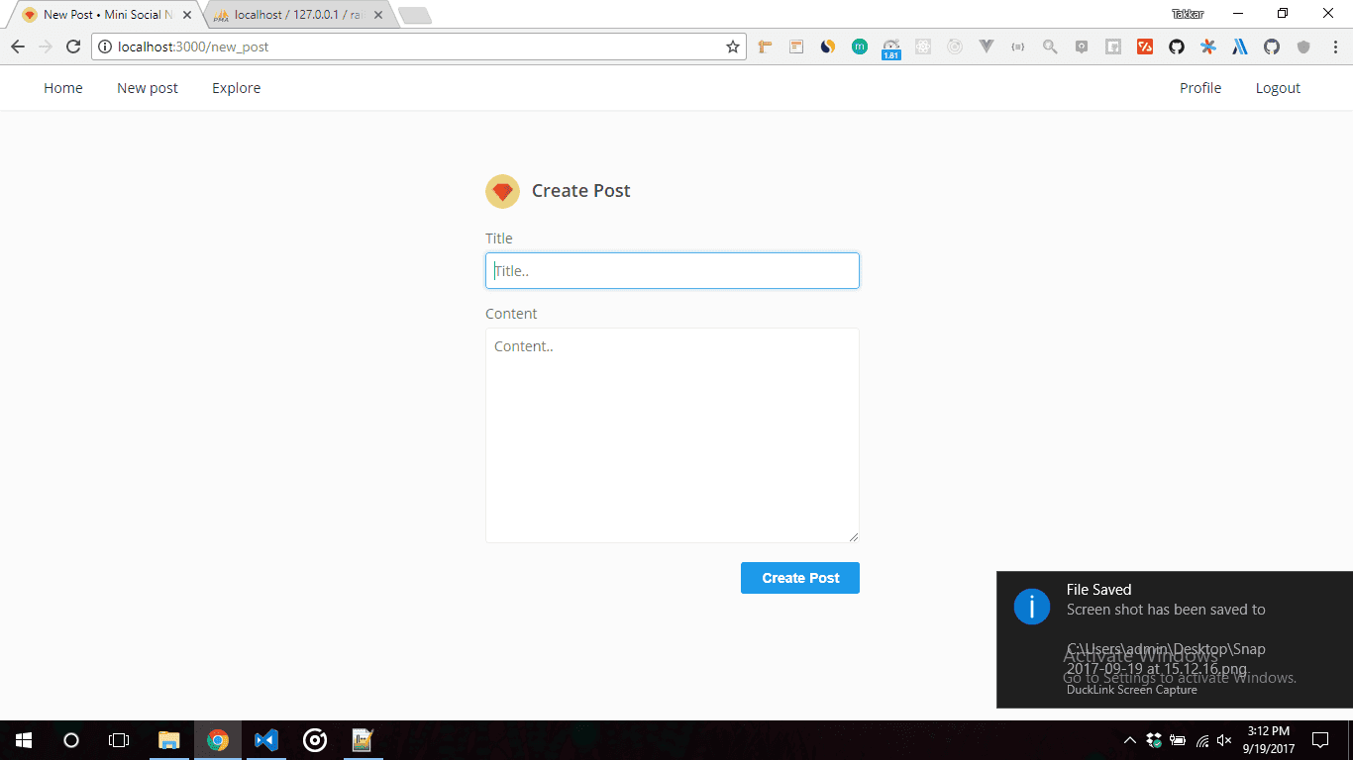The height and width of the screenshot is (760, 1353).
Task: Click the second GitHub octocat extension icon
Action: tap(1272, 47)
